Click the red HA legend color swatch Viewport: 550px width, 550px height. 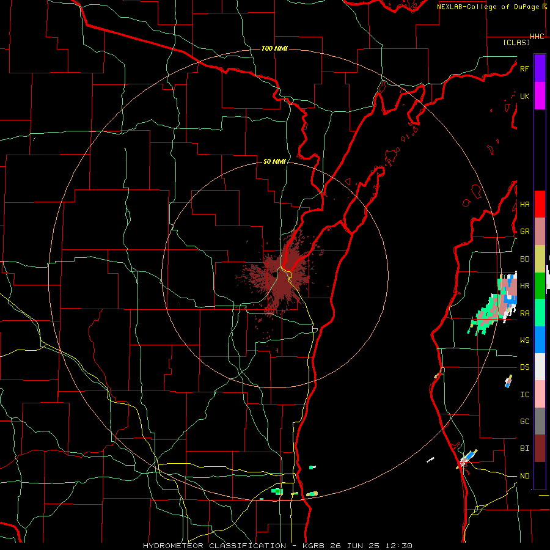(540, 204)
